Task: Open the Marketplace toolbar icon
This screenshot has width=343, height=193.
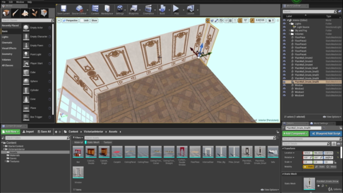Action: (x=107, y=10)
